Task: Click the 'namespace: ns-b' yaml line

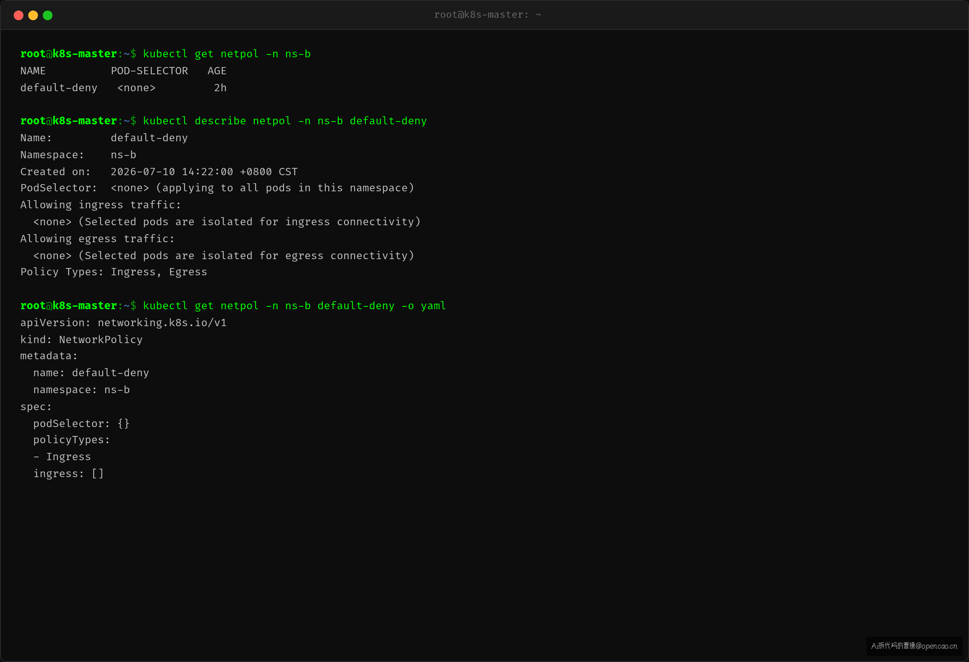Action: pos(82,390)
